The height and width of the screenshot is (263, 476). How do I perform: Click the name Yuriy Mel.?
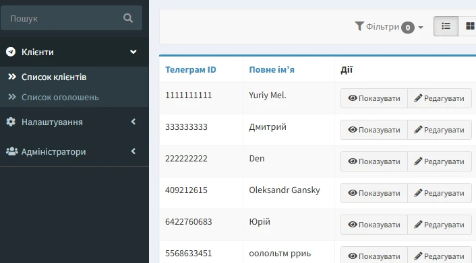268,96
